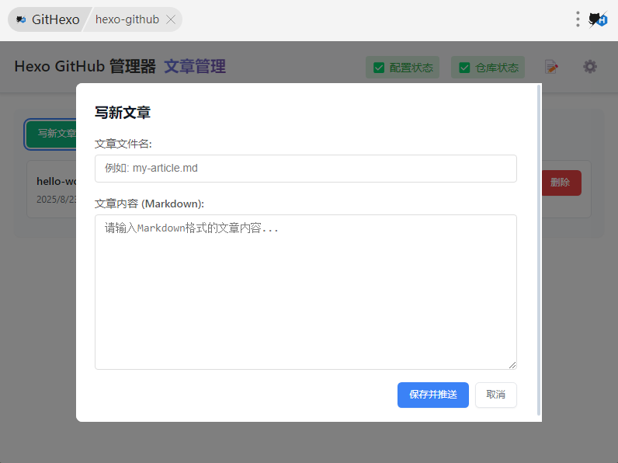The height and width of the screenshot is (463, 618).
Task: Click the 文章内容 (Markdown) label
Action: pyautogui.click(x=149, y=204)
